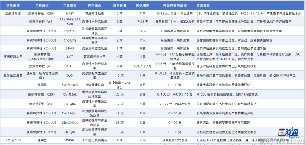Select the 皮肤划痕症活动度 concept cell
The height and width of the screenshot is (145, 306).
coord(95,48)
